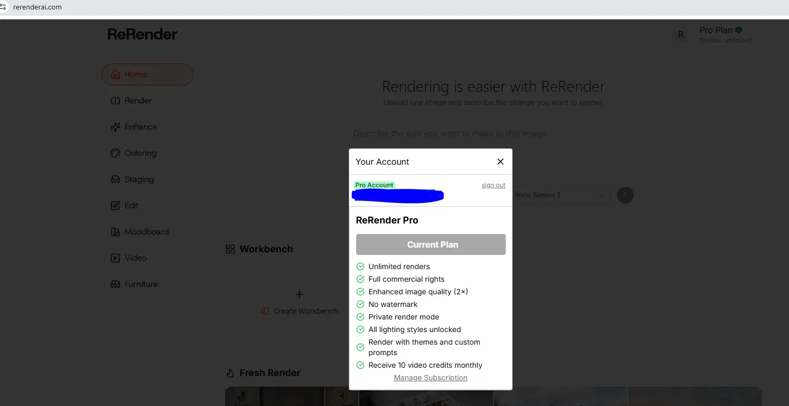Select the Enhance sparkle tool
This screenshot has height=406, width=789.
point(134,127)
